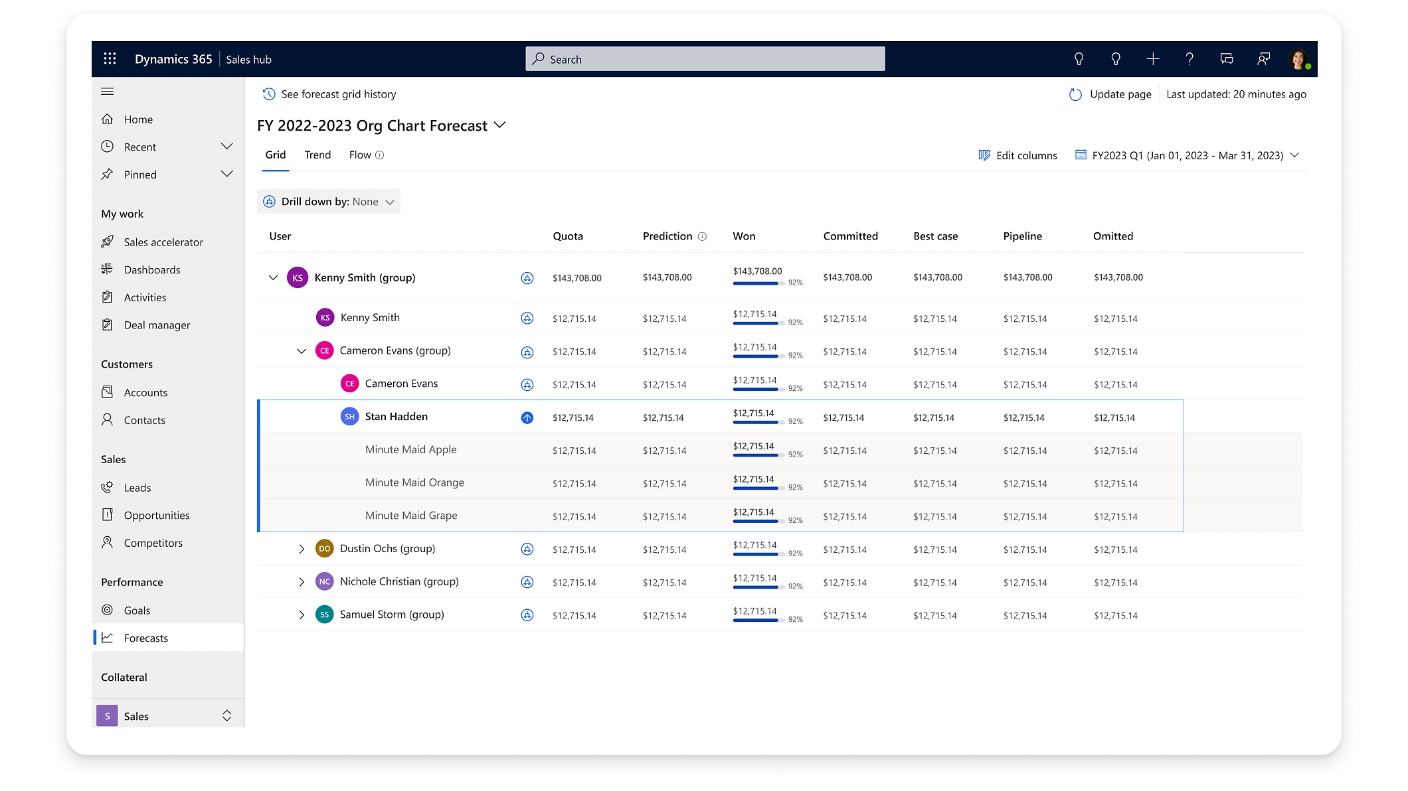Collapse the left navigation hamburger menu
Viewport: 1408px width, 791px height.
click(108, 92)
